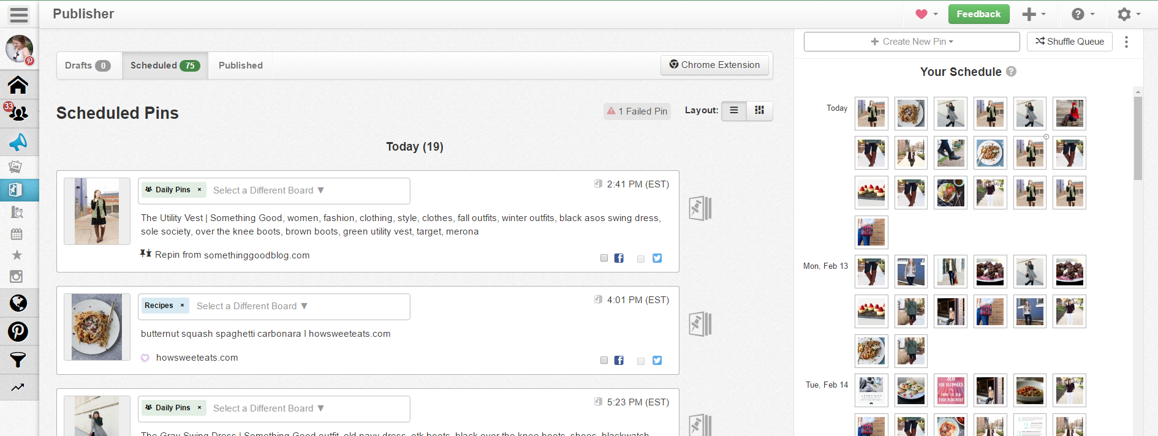Switch to the Drafts tab

click(x=88, y=66)
